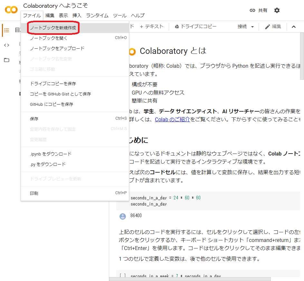Screen dimensions: 304x281
Task: Select ノートブックを新規作成 menu item
Action: pos(75,28)
